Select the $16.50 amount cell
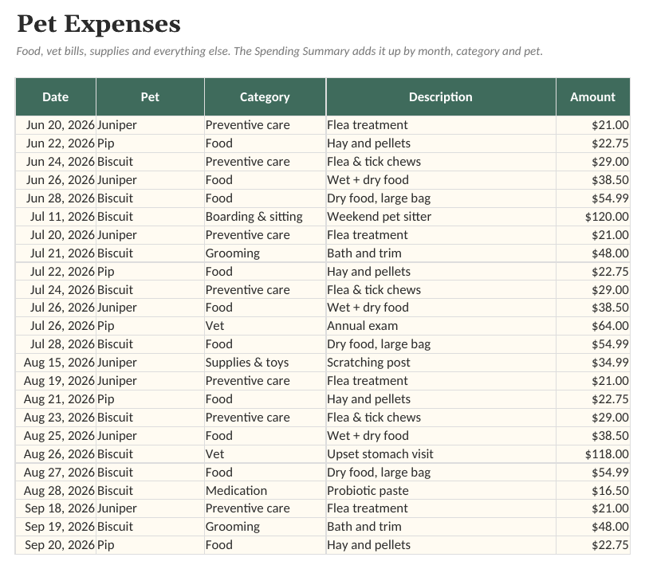 point(592,491)
